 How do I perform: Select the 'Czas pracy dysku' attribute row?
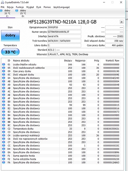coord(61,71)
